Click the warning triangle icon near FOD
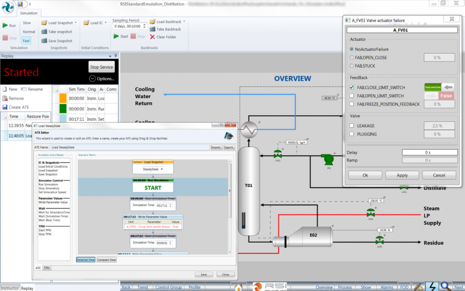Image resolution: width=465 pixels, height=291 pixels. [x=418, y=287]
